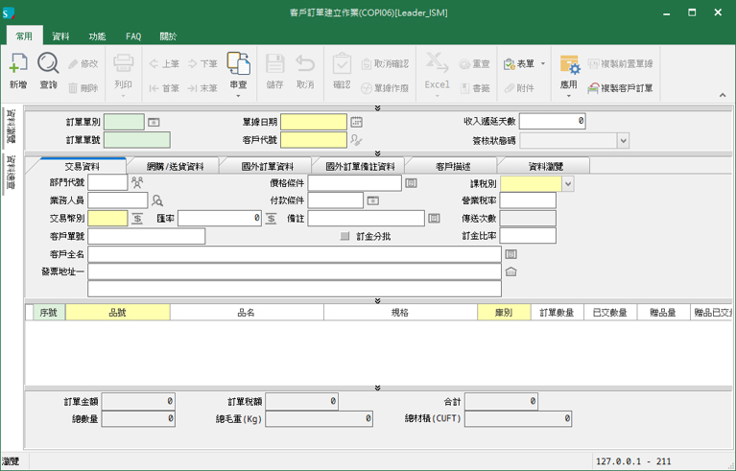Viewport: 736px width, 471px height.
Task: Open the 簽核狀態碼 dropdown
Action: click(x=623, y=140)
